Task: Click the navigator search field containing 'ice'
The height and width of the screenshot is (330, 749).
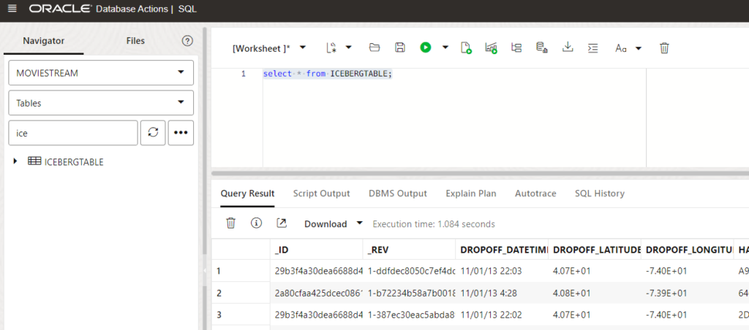Action: [x=73, y=133]
